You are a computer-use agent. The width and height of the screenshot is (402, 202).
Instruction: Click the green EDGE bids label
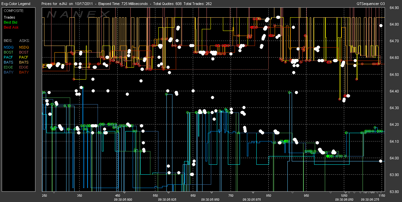pyautogui.click(x=9, y=67)
